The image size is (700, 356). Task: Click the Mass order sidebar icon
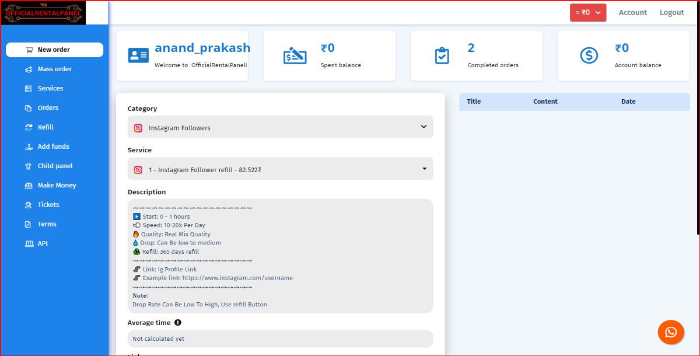pyautogui.click(x=29, y=69)
